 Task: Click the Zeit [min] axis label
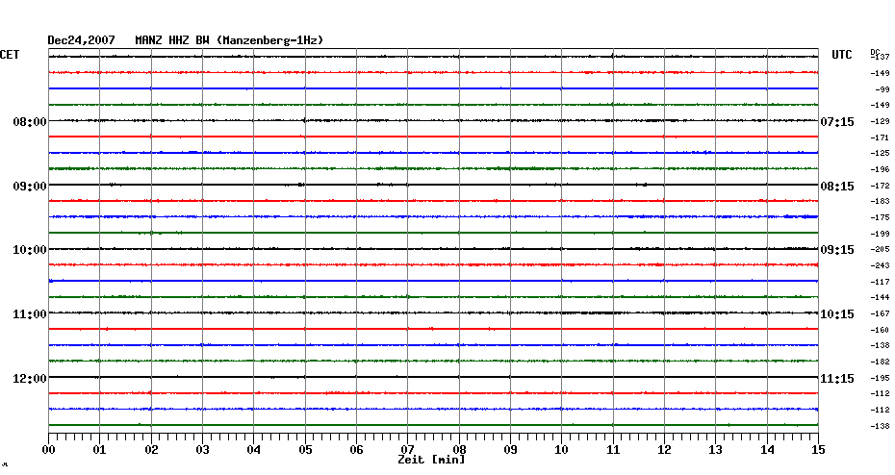pos(431,461)
